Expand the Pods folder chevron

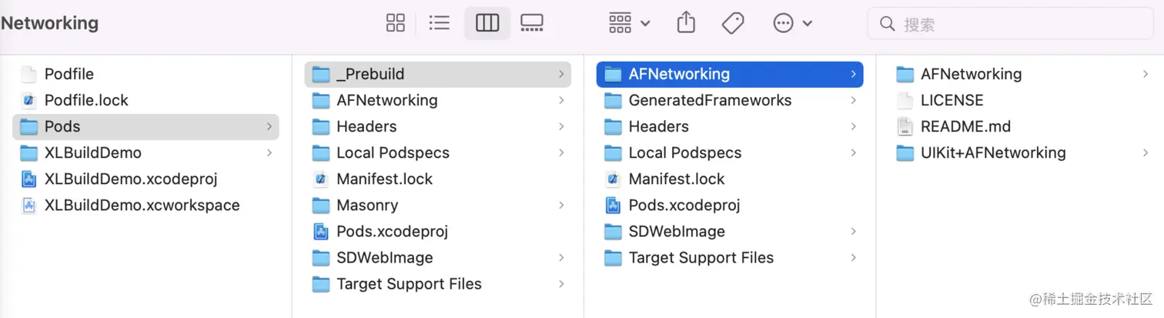click(x=269, y=126)
